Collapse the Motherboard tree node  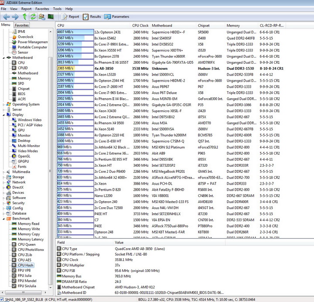pos(3,58)
